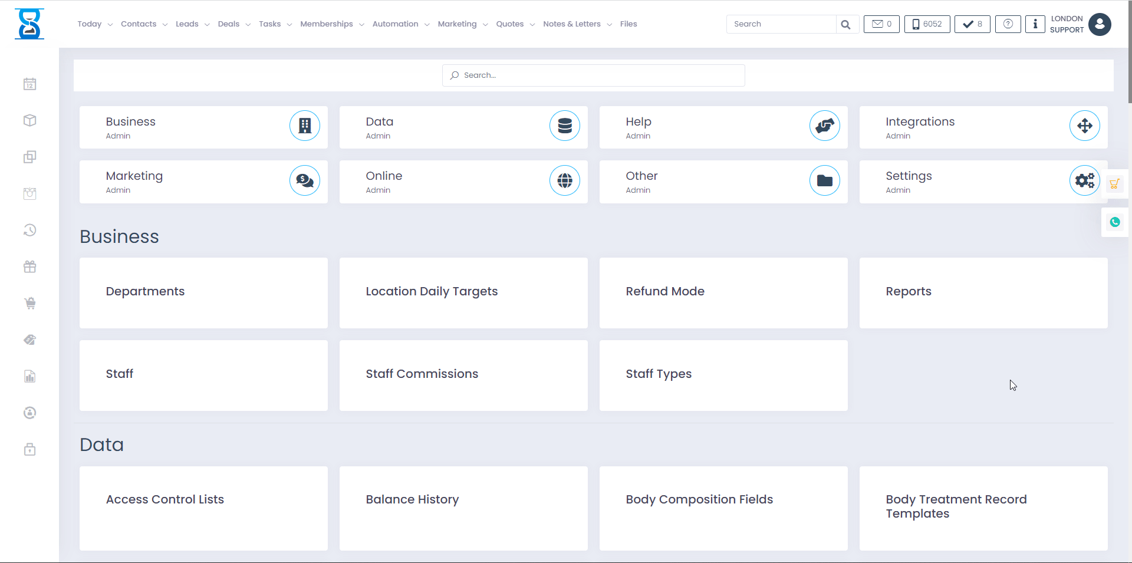Open the Quotes menu item
This screenshot has width=1132, height=563.
pyautogui.click(x=510, y=24)
